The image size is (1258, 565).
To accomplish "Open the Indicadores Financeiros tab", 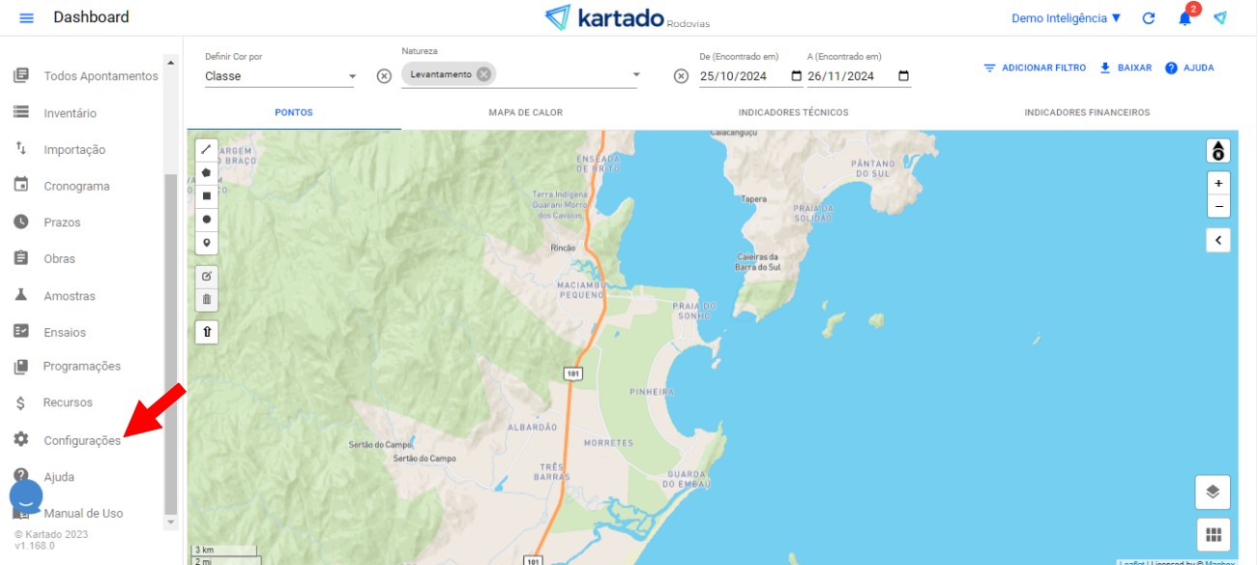I will [x=1087, y=113].
